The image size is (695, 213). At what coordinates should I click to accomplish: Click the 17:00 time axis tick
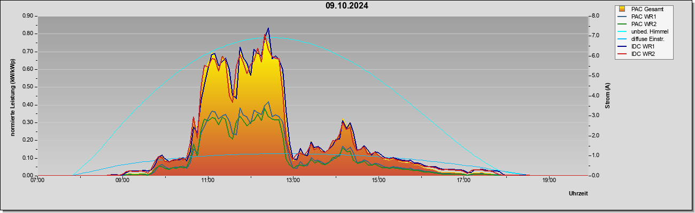[464, 181]
